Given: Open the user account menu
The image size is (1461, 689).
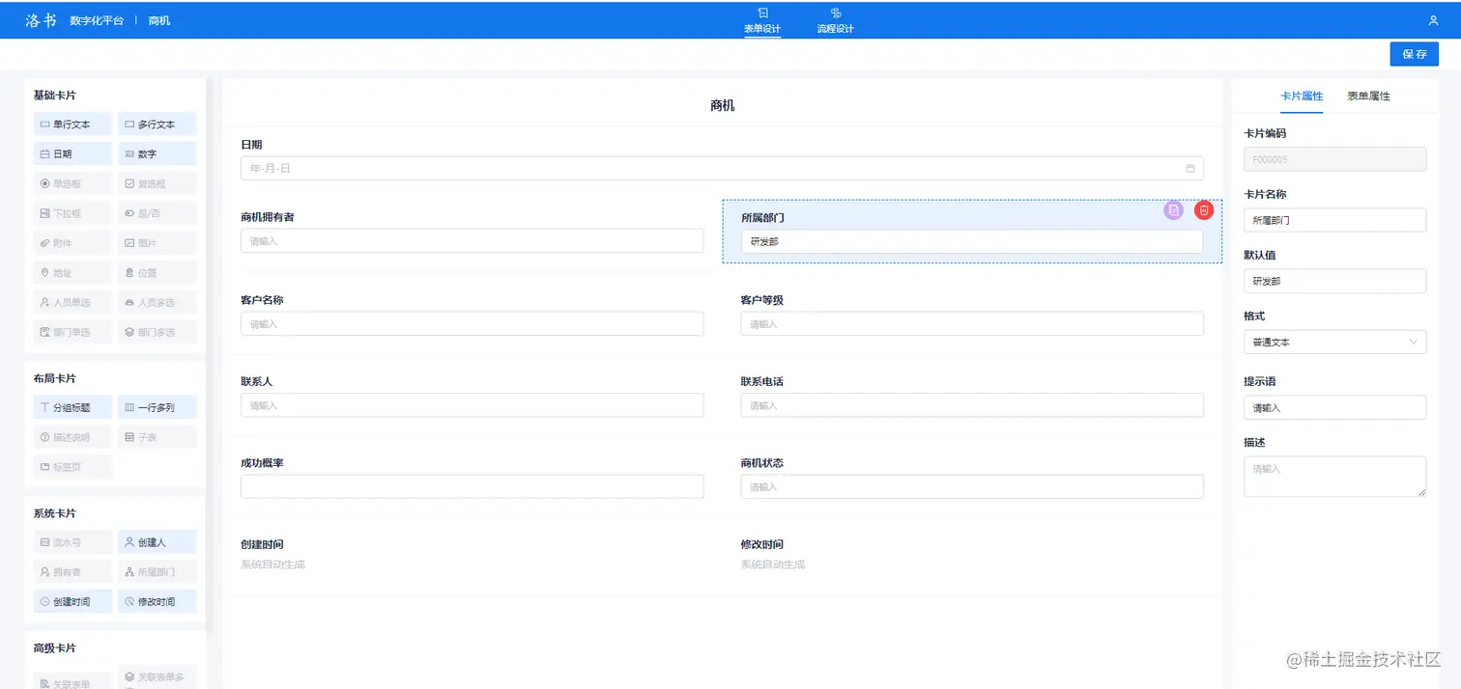Looking at the screenshot, I should [x=1433, y=20].
